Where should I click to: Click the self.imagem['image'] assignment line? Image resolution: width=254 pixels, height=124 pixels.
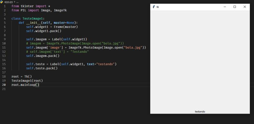86,48
